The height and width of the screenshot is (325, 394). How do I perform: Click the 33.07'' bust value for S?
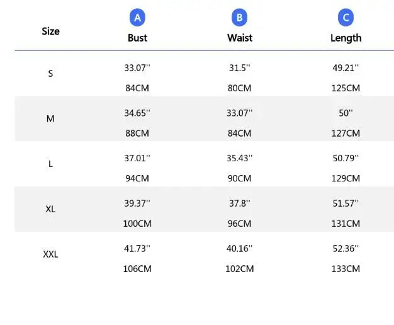point(137,68)
